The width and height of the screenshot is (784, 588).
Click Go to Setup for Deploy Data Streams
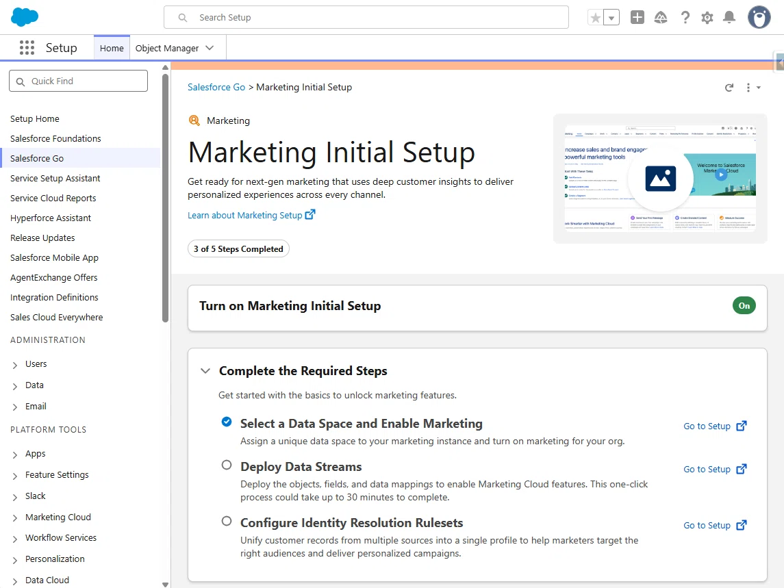pyautogui.click(x=707, y=469)
